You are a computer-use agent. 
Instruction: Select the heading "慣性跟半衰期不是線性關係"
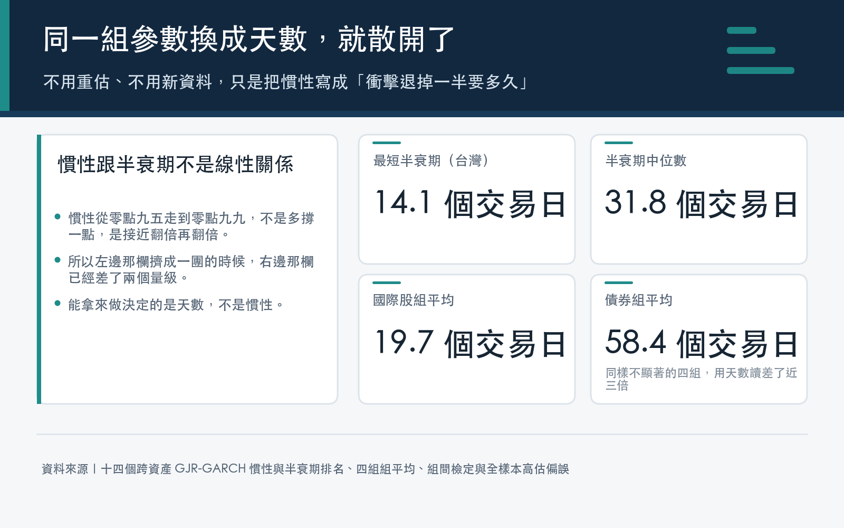(176, 164)
